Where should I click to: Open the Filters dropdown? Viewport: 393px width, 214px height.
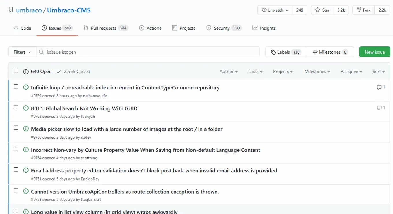tap(22, 52)
